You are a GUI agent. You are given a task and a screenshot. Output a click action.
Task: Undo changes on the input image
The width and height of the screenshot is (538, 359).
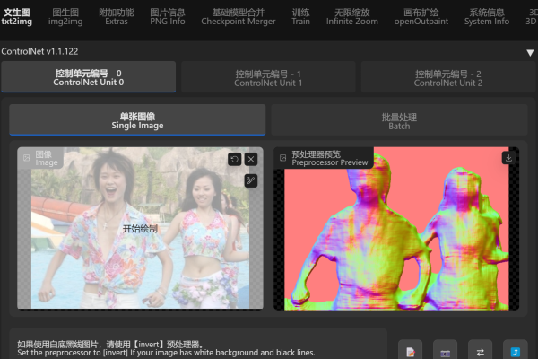235,160
